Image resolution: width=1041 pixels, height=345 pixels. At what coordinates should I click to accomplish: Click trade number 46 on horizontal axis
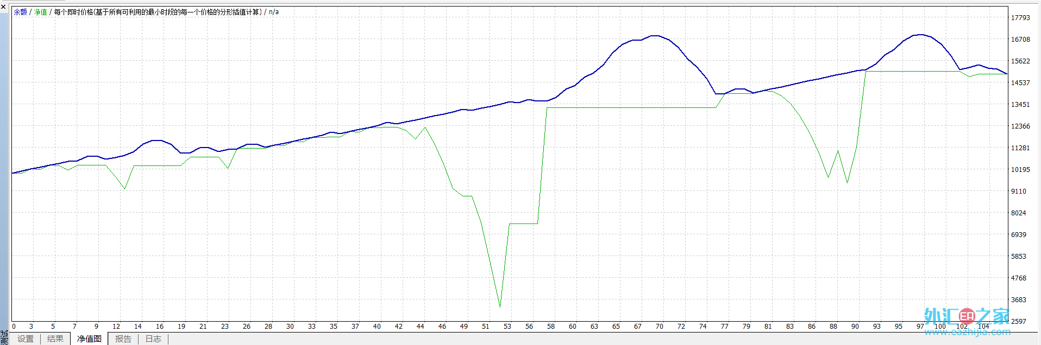point(442,327)
